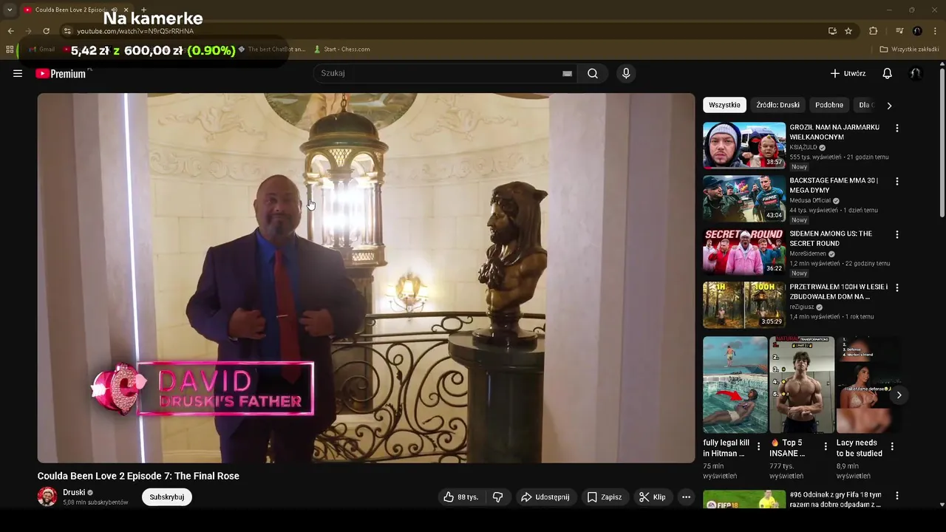Go back with browser back arrow
946x532 pixels.
[10, 31]
